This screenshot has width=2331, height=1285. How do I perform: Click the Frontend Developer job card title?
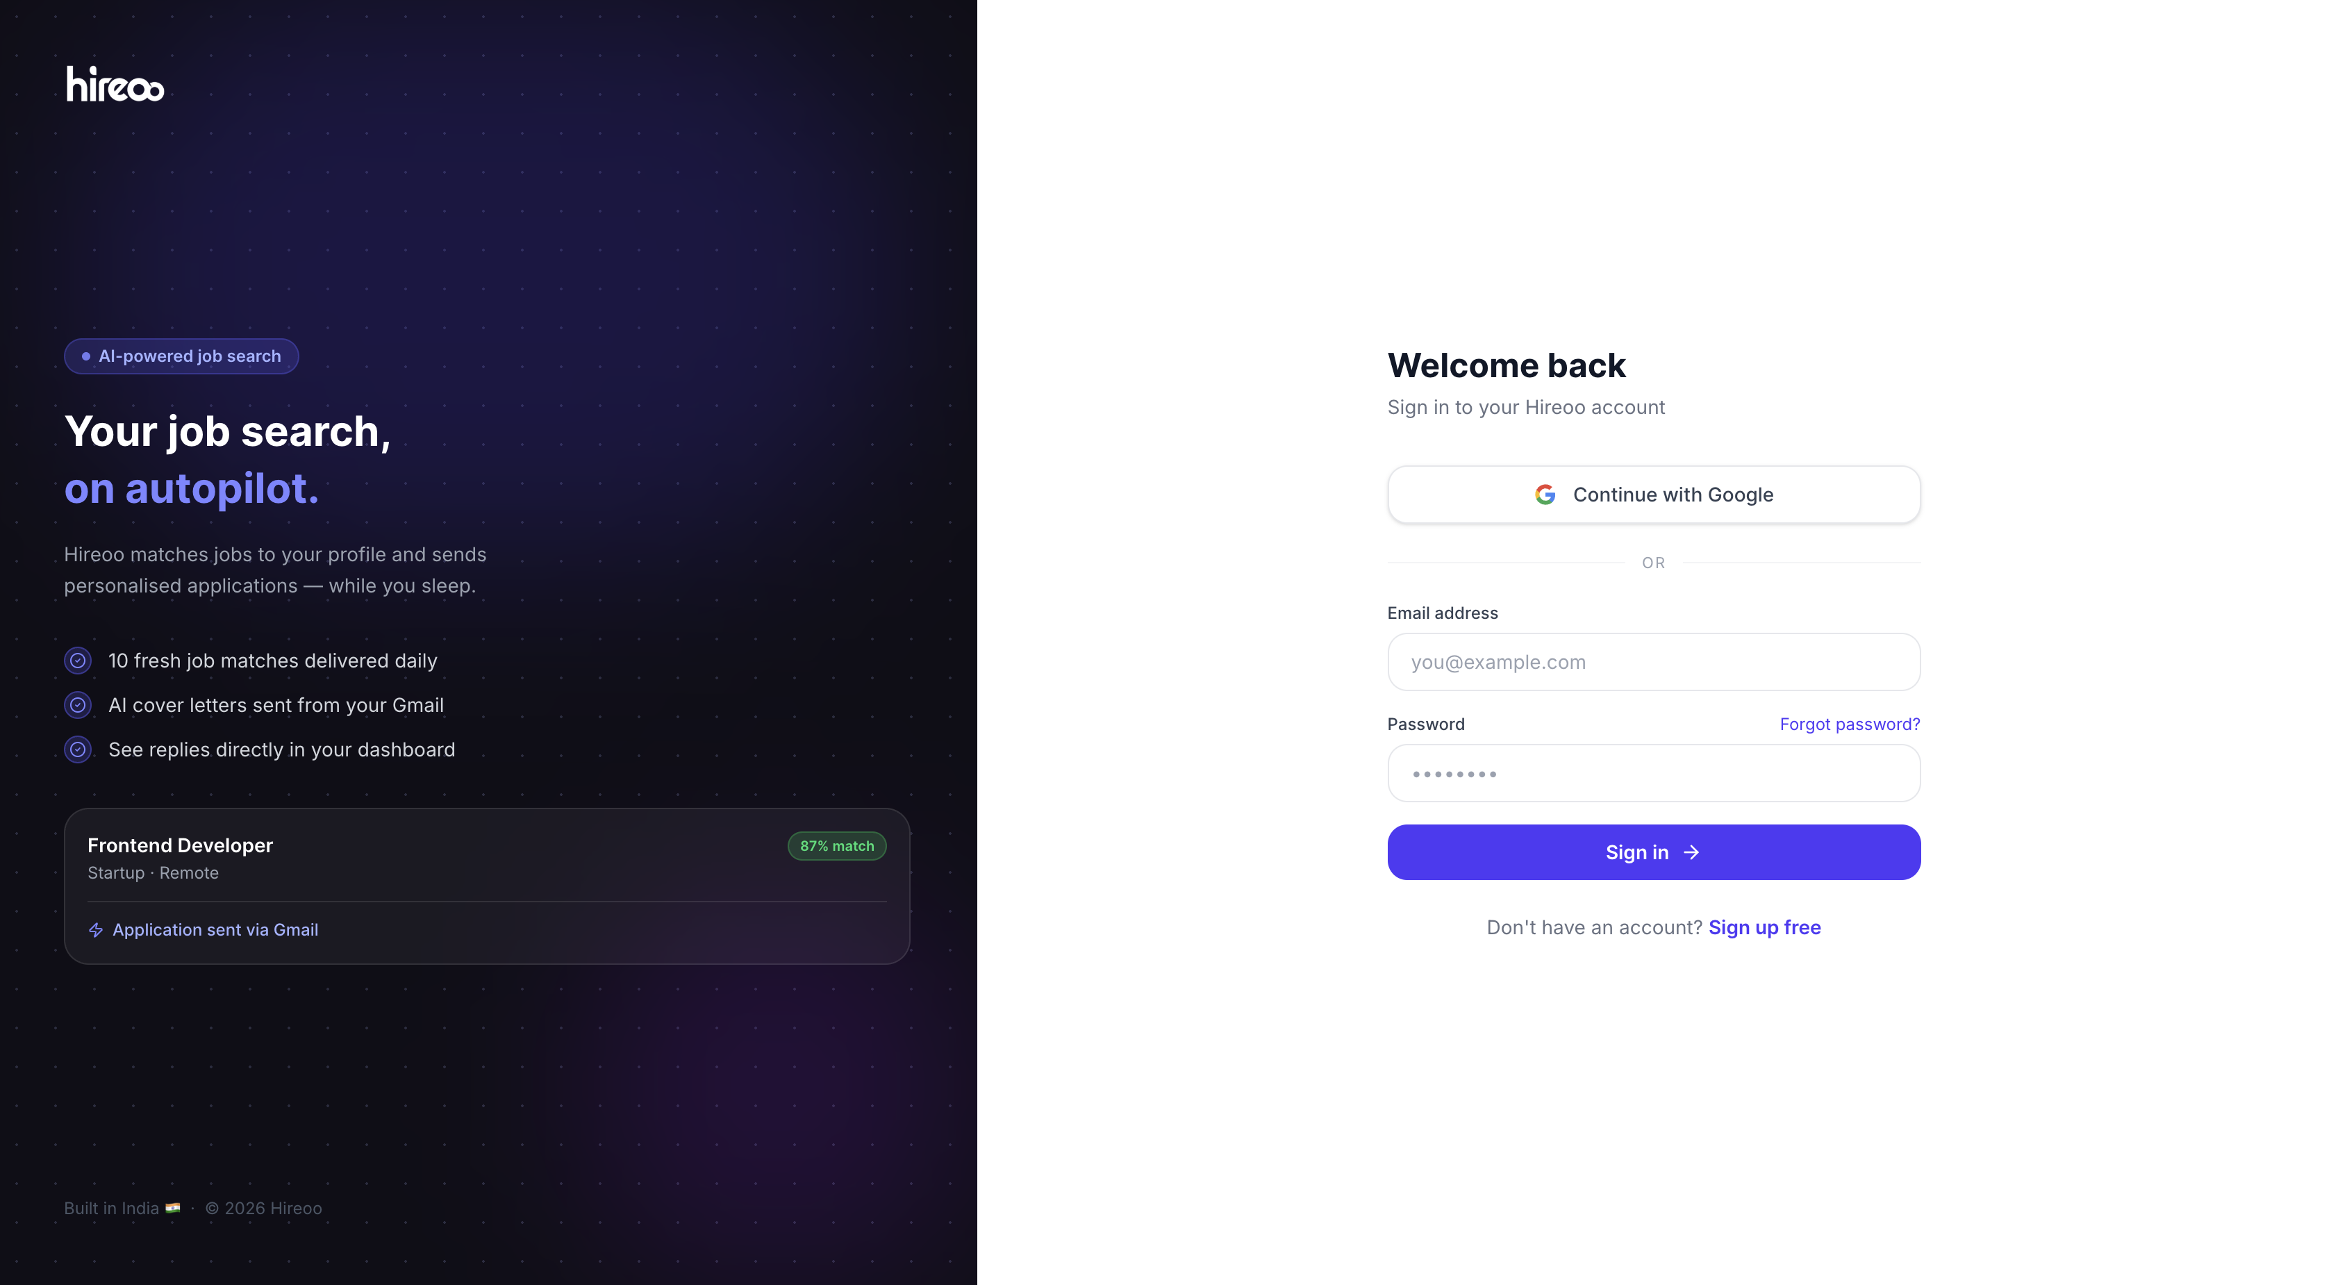coord(180,845)
